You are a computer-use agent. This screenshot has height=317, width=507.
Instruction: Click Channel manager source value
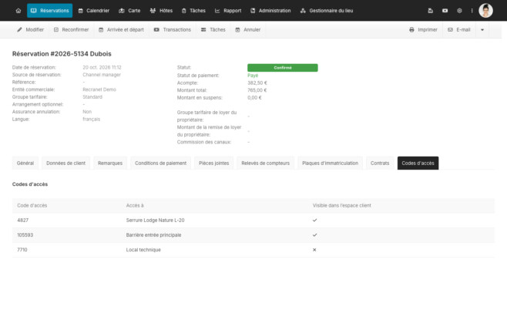point(102,75)
